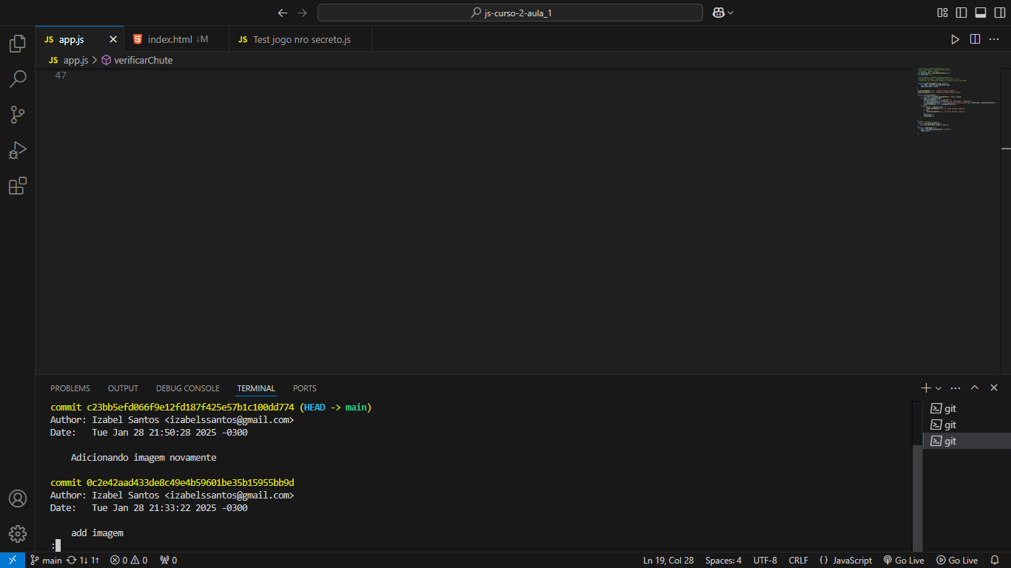
Task: Switch to Test jogo nro secreto.js tab
Action: tap(301, 39)
